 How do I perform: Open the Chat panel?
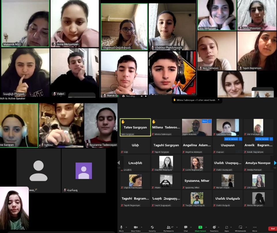pyautogui.click(x=186, y=228)
